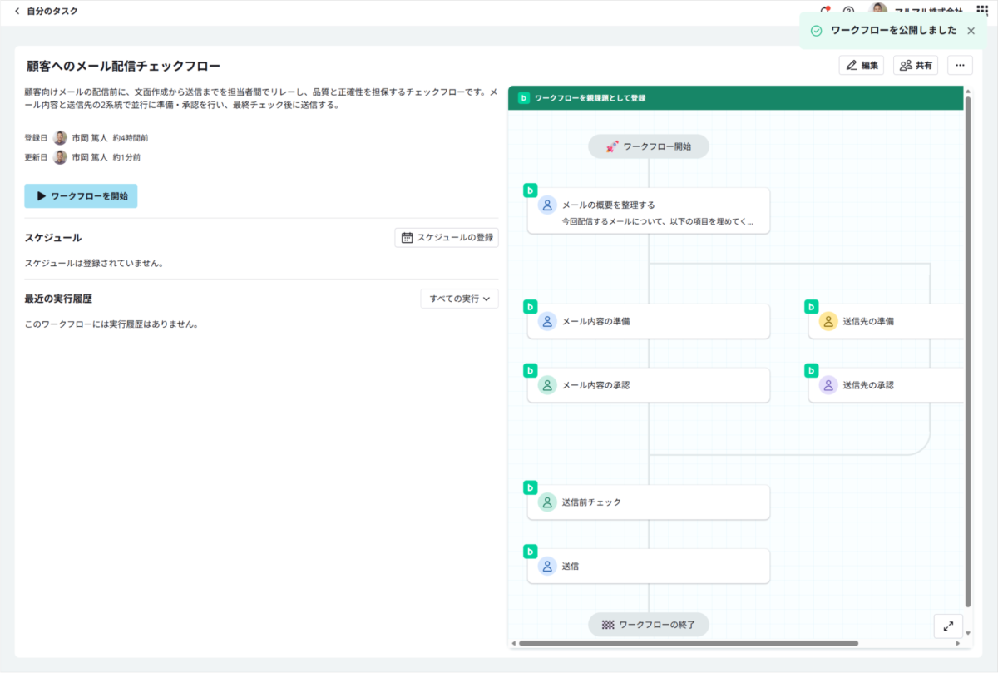Open the 送信前チェック step card

(x=649, y=502)
